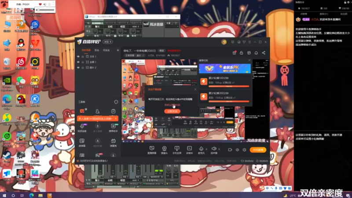
Task: Toggle visibility of the 全屏 1 layer
Action: click(x=78, y=62)
